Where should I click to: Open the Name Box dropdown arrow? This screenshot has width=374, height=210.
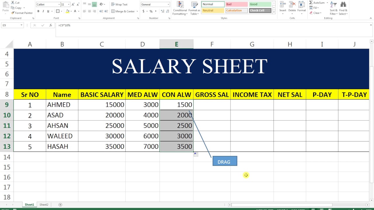pyautogui.click(x=21, y=25)
